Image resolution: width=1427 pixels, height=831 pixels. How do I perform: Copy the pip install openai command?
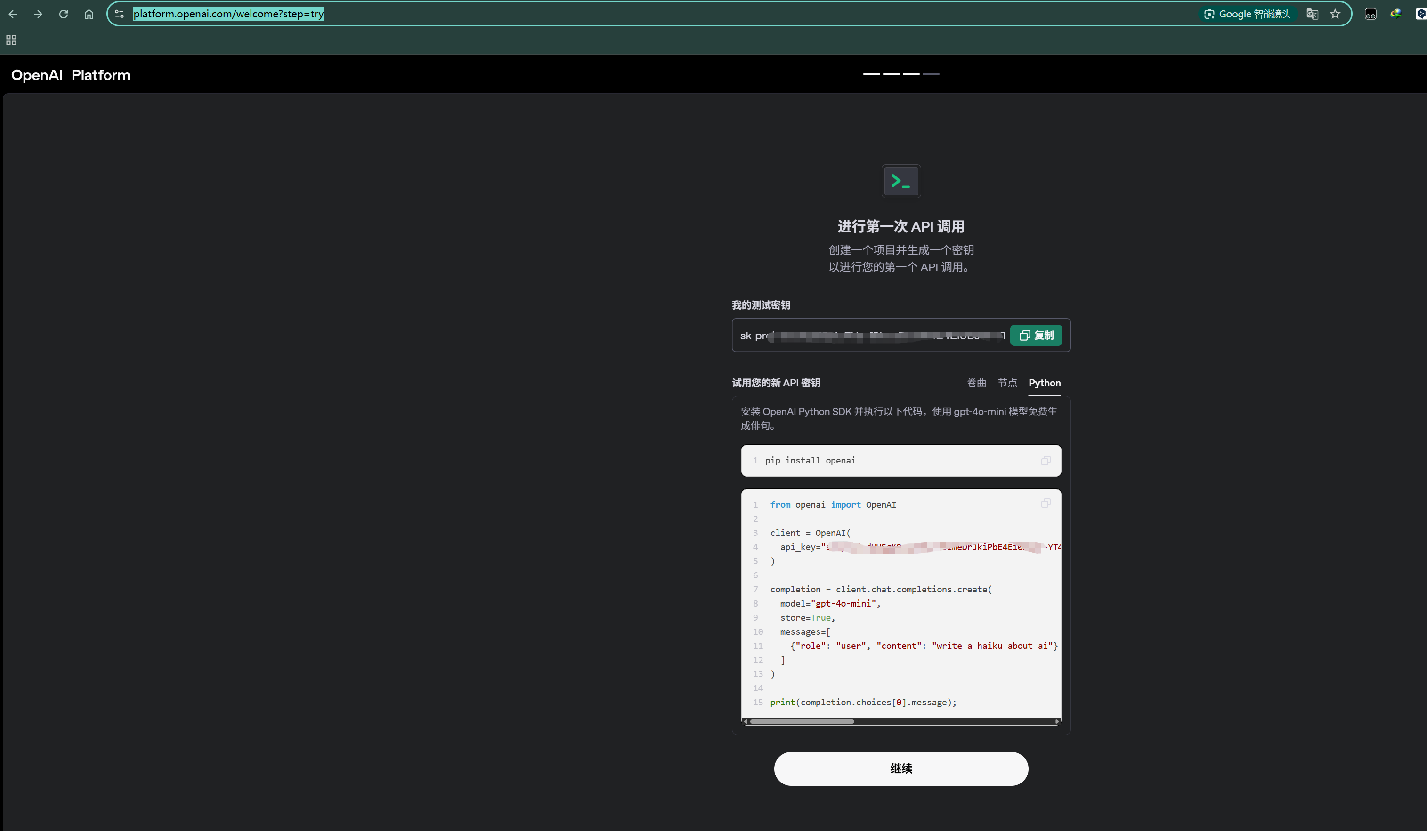(x=1046, y=461)
